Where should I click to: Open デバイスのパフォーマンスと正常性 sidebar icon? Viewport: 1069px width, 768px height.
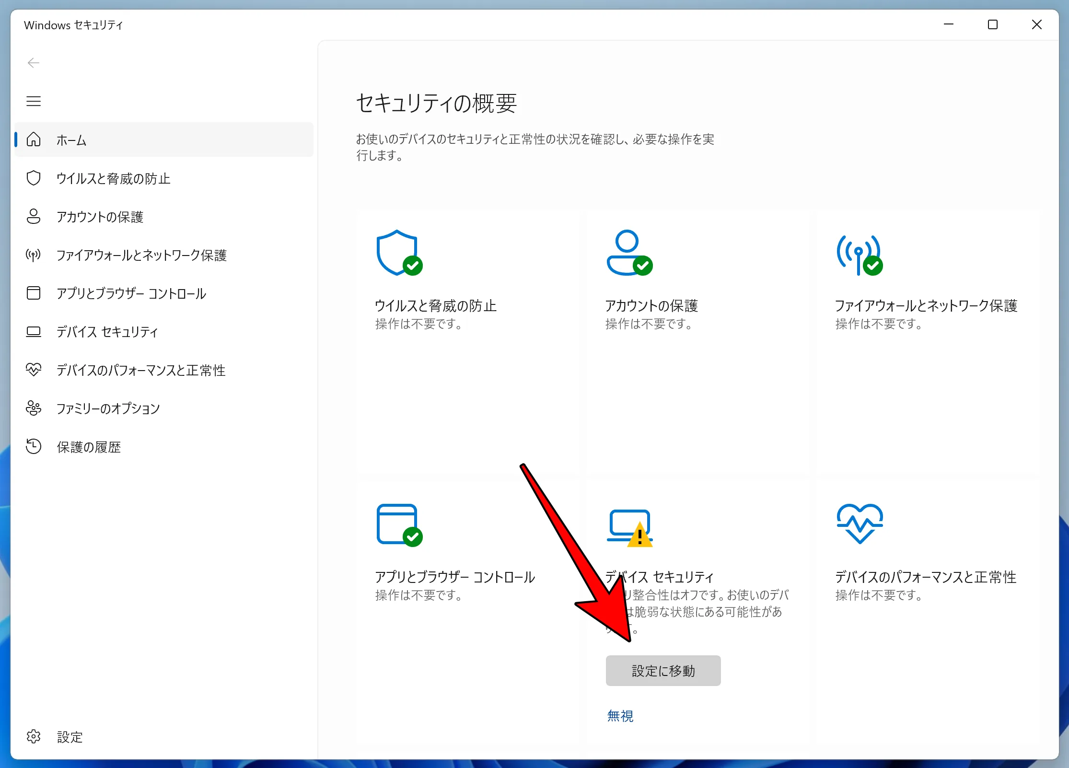tap(33, 370)
